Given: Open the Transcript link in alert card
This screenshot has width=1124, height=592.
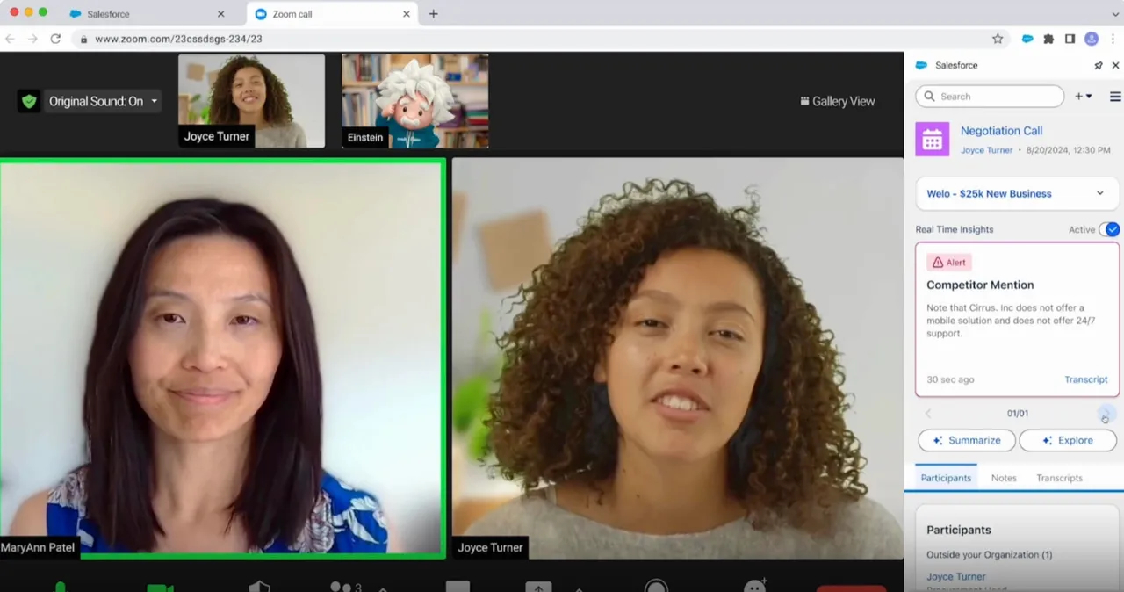Looking at the screenshot, I should 1085,379.
